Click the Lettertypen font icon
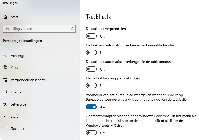This screenshot has width=199, height=140. [x=5, y=104]
